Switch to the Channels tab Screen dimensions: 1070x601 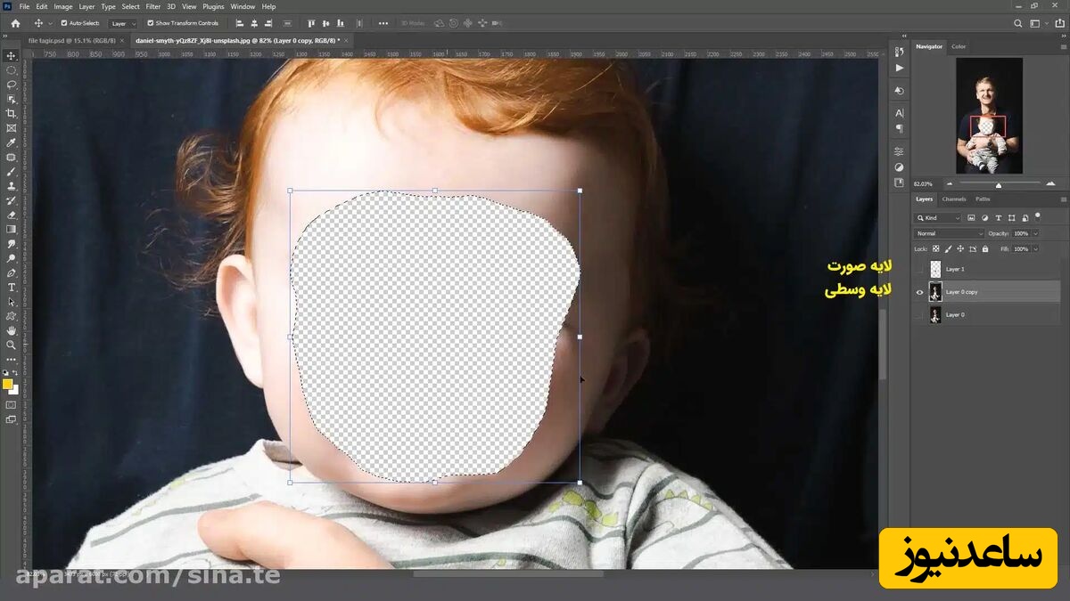coord(953,199)
